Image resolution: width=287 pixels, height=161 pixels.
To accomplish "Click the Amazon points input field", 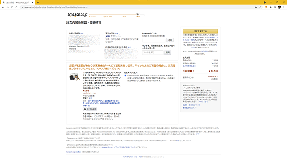I will (154, 40).
